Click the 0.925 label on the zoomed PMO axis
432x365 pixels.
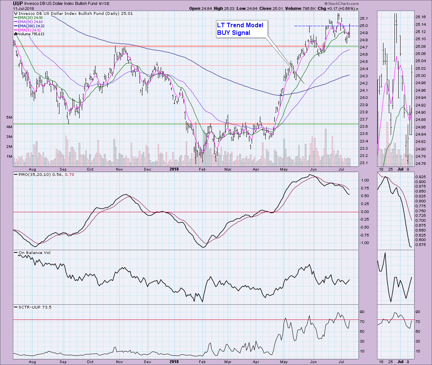[x=420, y=177]
